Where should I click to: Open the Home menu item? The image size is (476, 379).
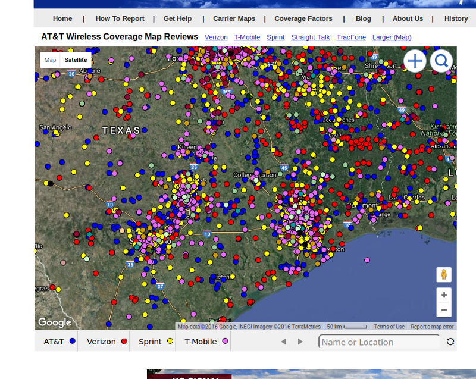(x=62, y=18)
